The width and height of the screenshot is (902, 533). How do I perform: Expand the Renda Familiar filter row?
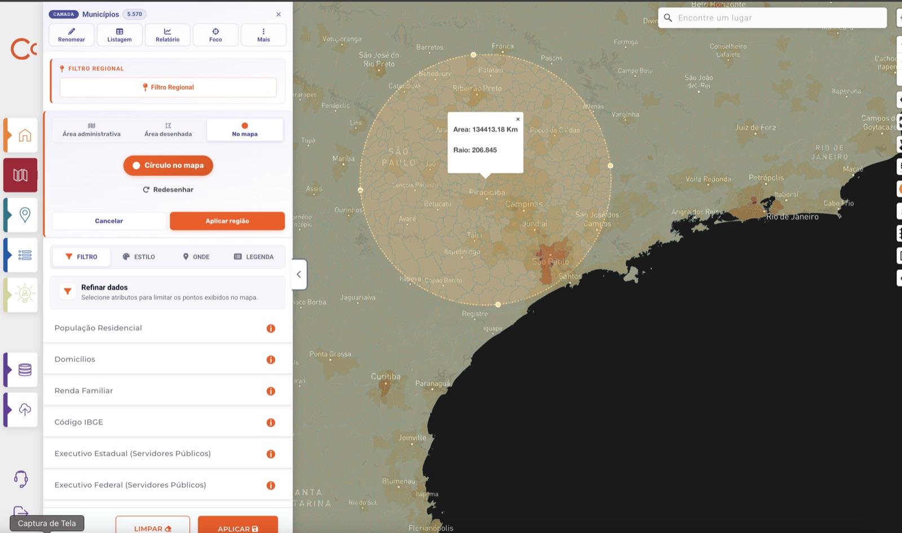(x=167, y=390)
